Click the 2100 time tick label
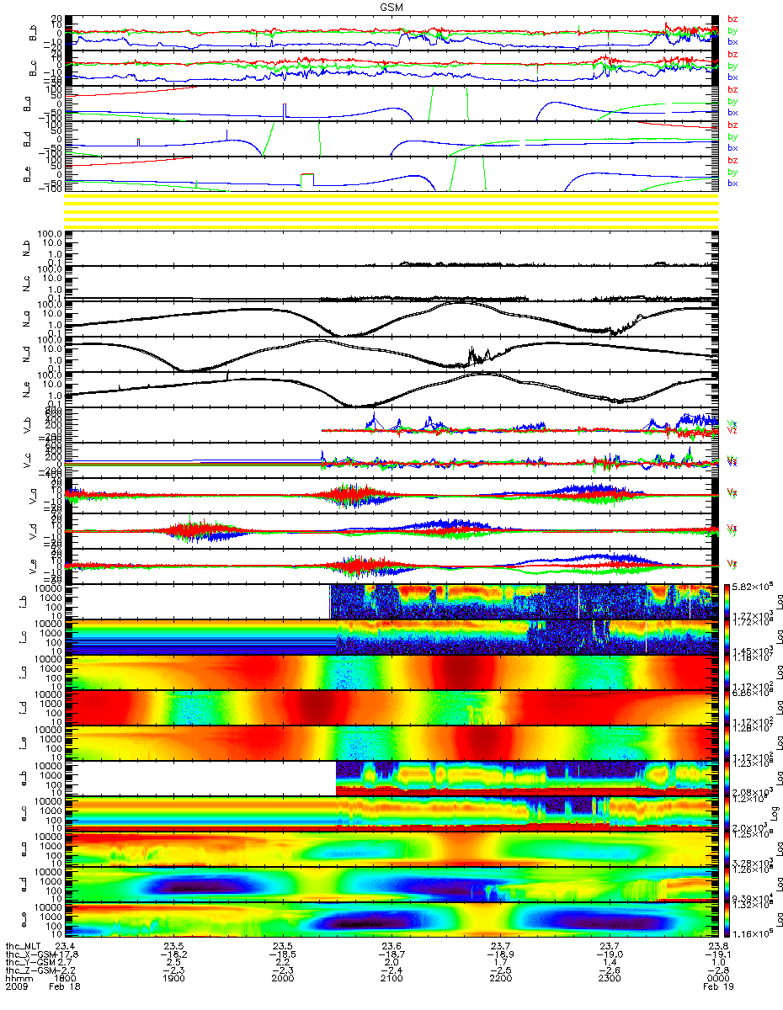This screenshot has width=783, height=1010. click(391, 979)
